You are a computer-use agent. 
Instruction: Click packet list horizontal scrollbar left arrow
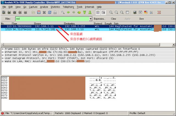pos(2,45)
